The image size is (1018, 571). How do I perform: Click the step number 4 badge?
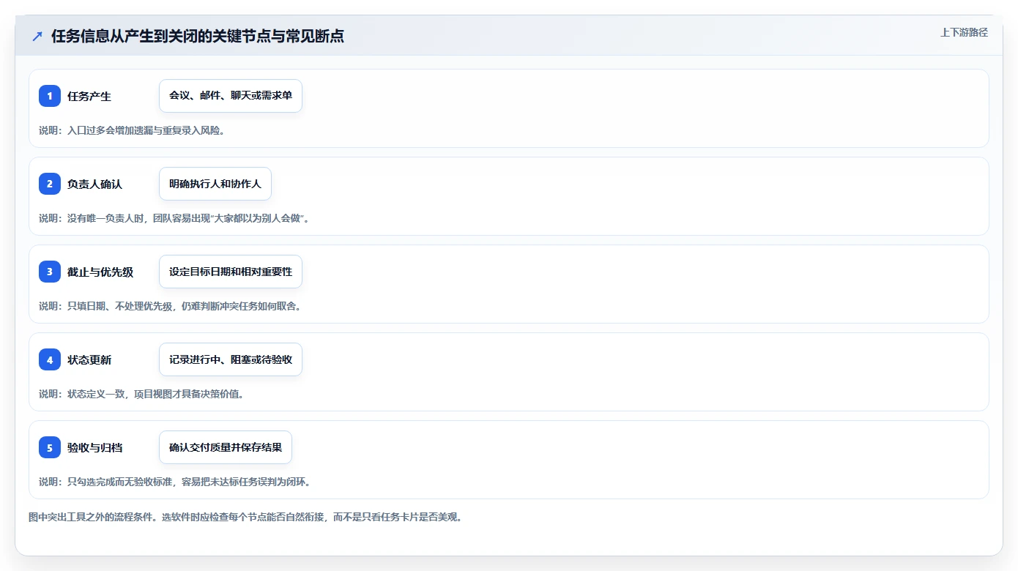click(x=50, y=359)
